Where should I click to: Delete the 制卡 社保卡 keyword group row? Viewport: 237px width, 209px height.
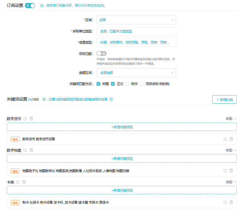231,203
